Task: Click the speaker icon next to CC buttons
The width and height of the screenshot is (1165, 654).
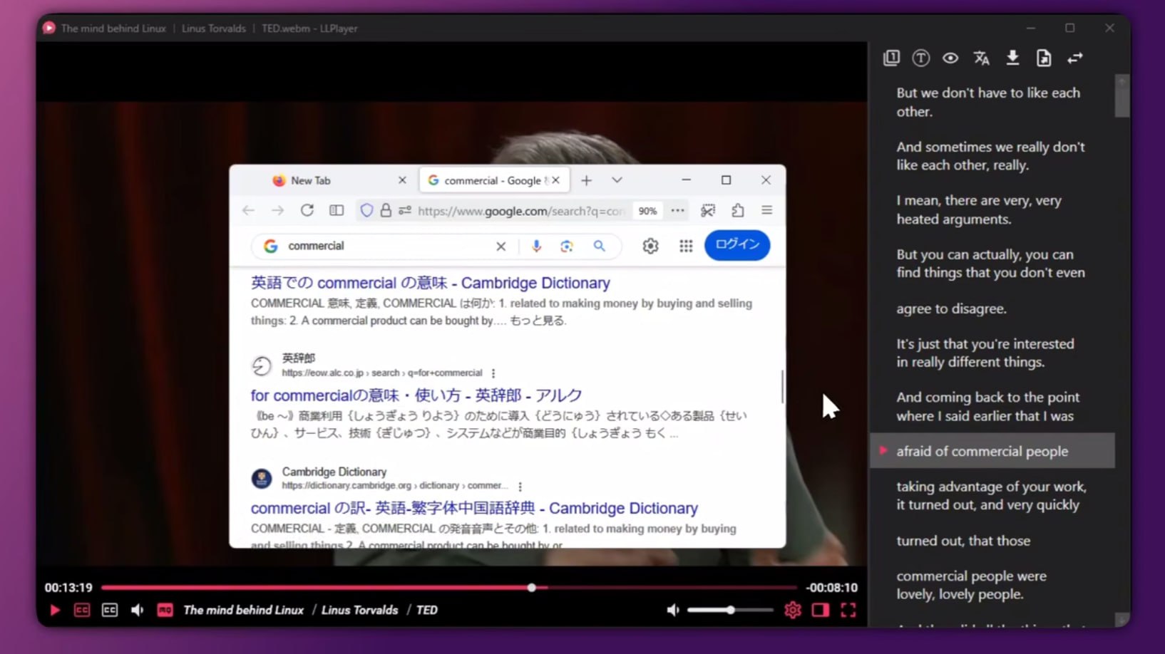Action: [137, 610]
